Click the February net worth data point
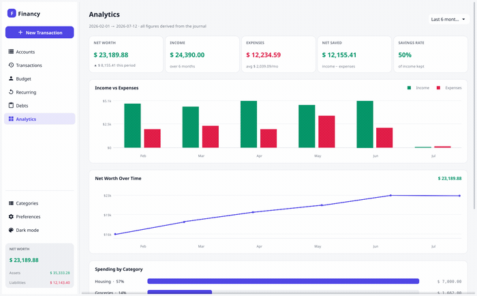This screenshot has height=296, width=477. click(115, 234)
